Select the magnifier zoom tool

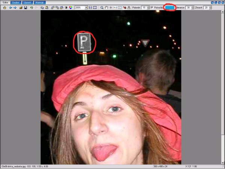[102, 8]
